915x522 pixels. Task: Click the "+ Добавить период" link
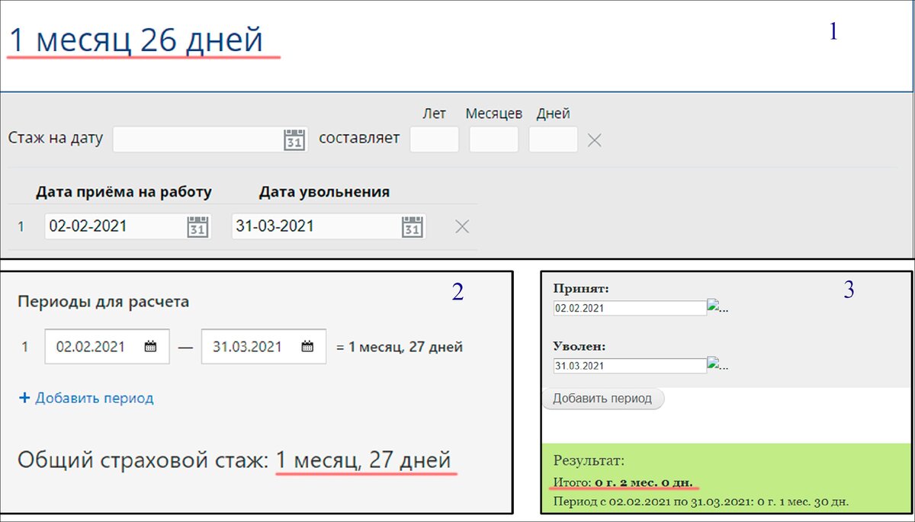[x=86, y=397]
